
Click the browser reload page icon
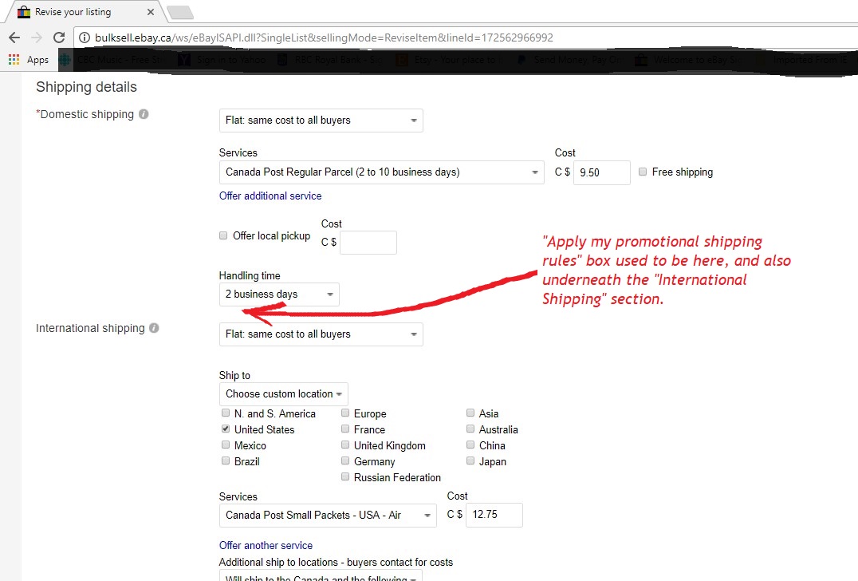(58, 38)
